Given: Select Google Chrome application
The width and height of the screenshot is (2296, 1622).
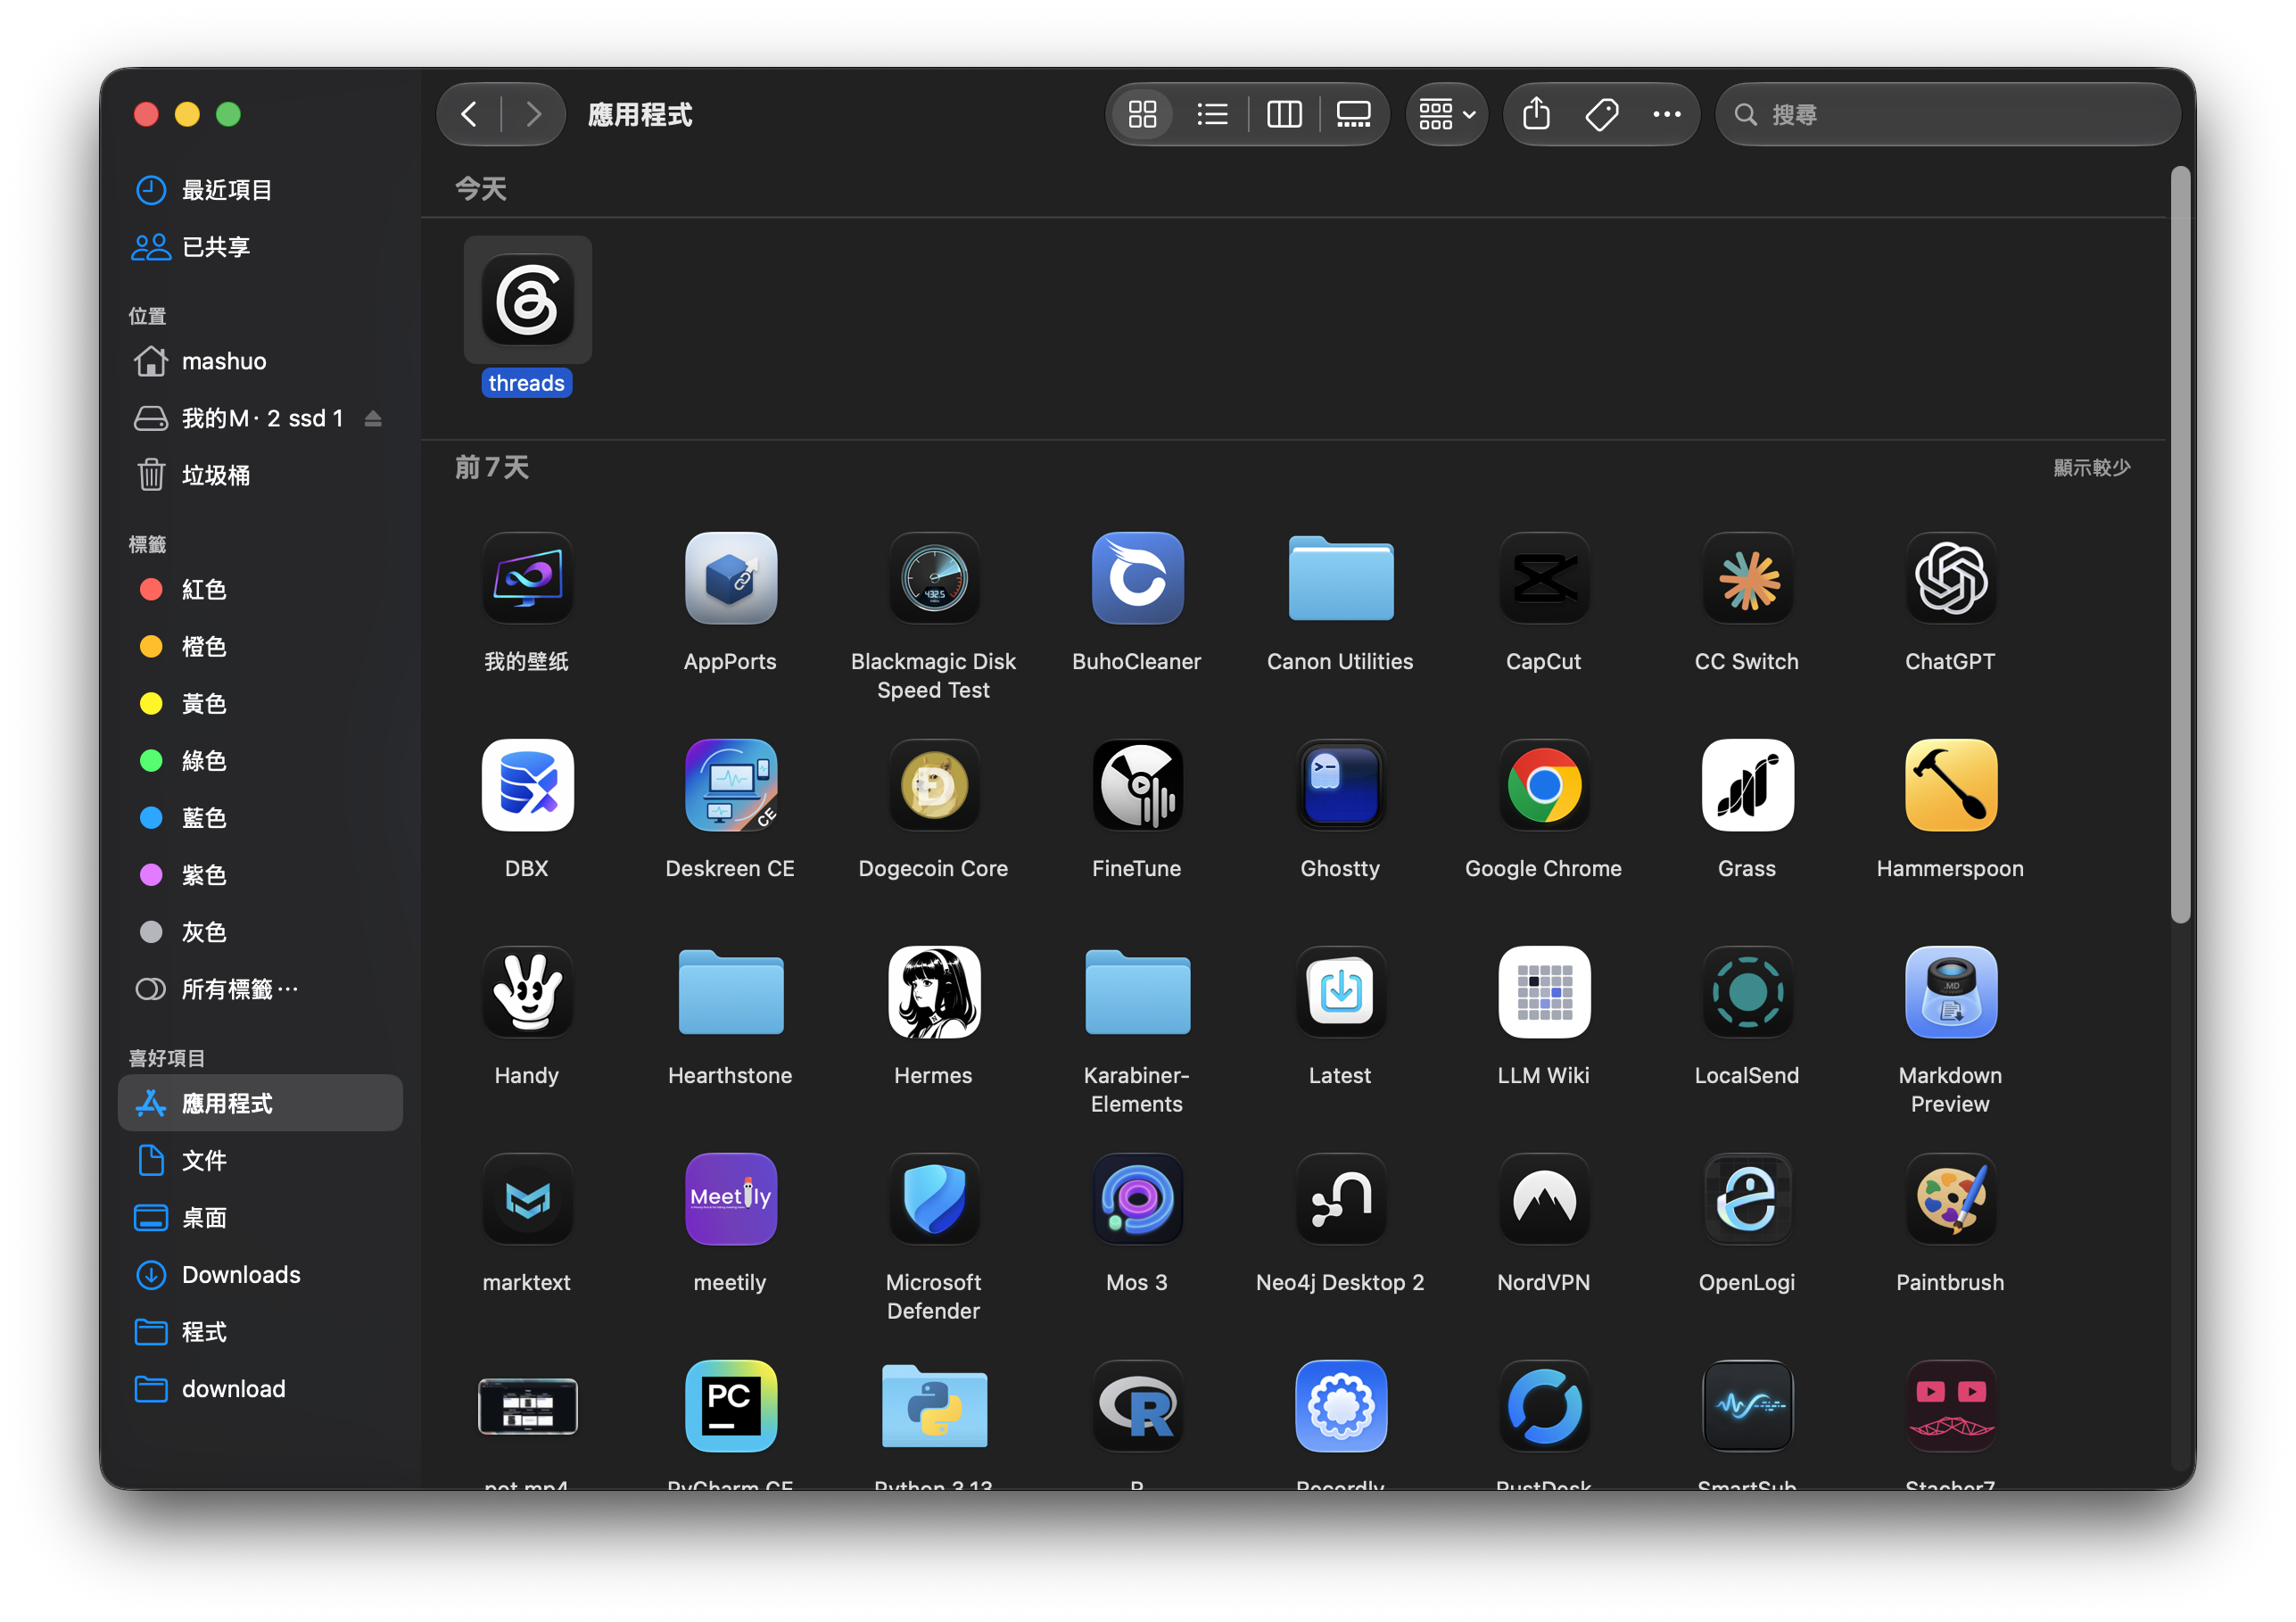Looking at the screenshot, I should click(1544, 785).
